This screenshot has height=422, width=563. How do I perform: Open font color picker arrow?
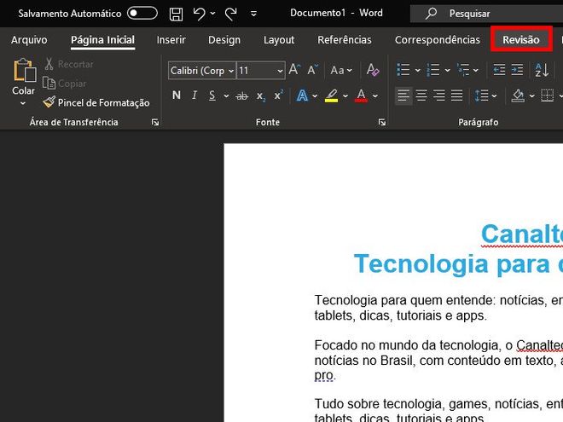coord(375,95)
